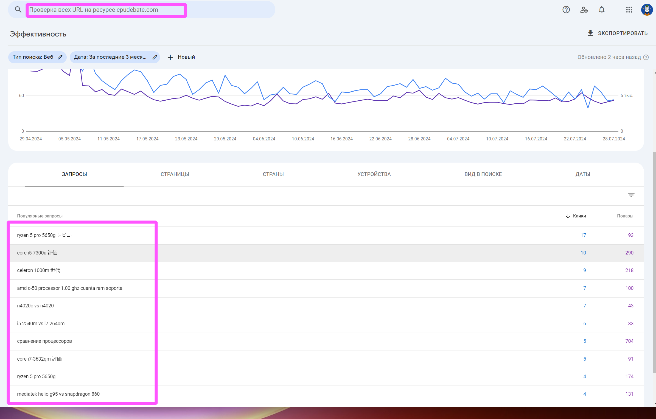Click chart date label 28.07.2024
The height and width of the screenshot is (419, 656).
(x=614, y=139)
